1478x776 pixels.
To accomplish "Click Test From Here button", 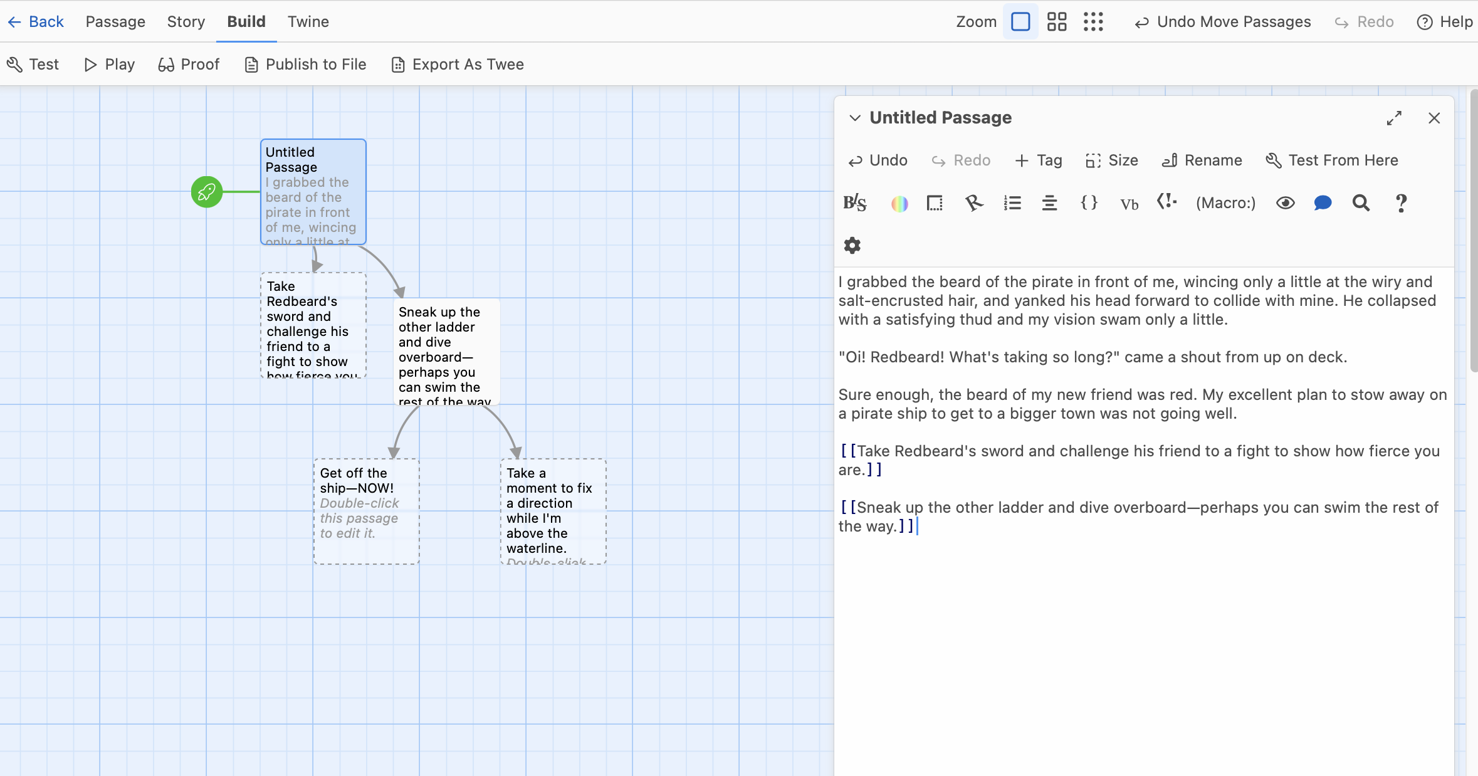I will coord(1332,160).
